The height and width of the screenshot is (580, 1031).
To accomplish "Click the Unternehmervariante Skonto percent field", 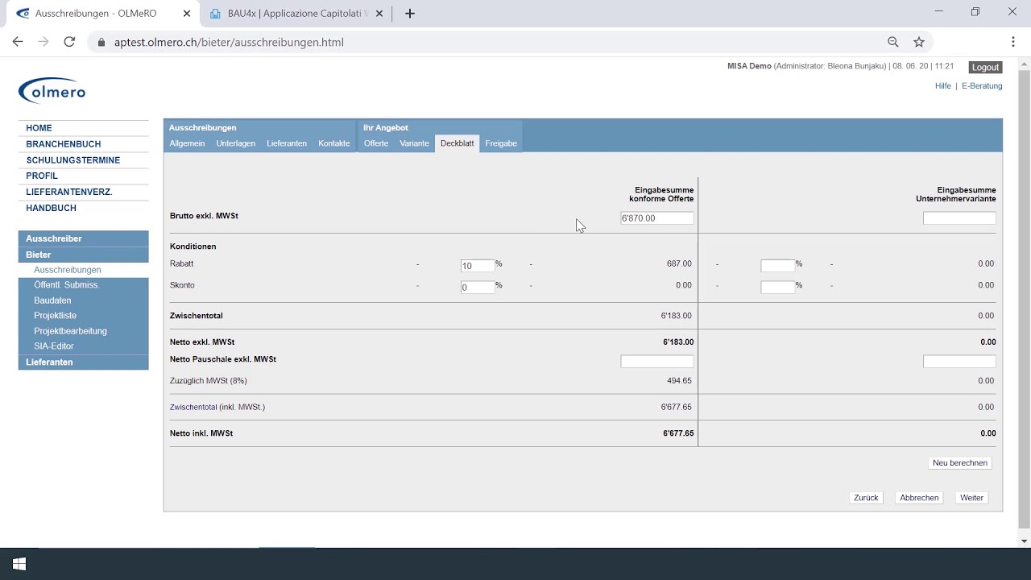I will click(x=778, y=287).
